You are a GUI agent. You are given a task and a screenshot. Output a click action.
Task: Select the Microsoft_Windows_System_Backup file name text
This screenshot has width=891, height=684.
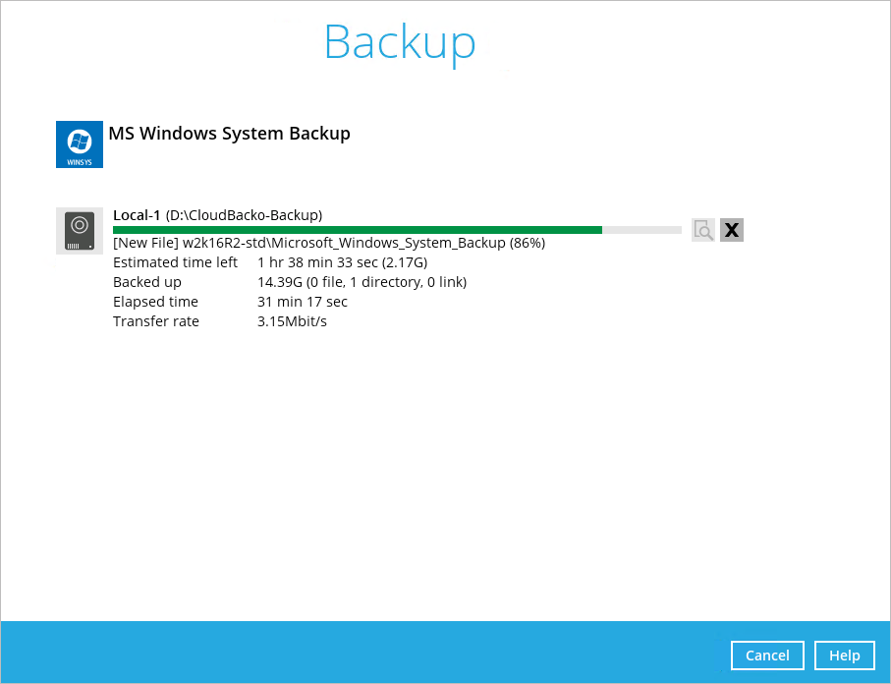(x=328, y=243)
